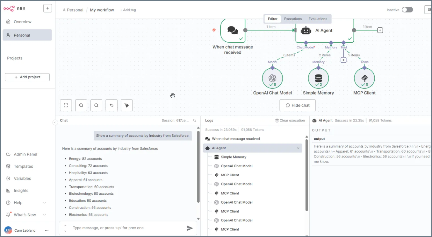Click the chat message input field
The height and width of the screenshot is (237, 432).
point(127,228)
